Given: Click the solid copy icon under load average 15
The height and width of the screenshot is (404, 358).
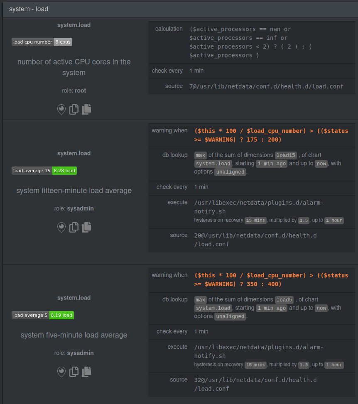Looking at the screenshot, I should pyautogui.click(x=86, y=227).
